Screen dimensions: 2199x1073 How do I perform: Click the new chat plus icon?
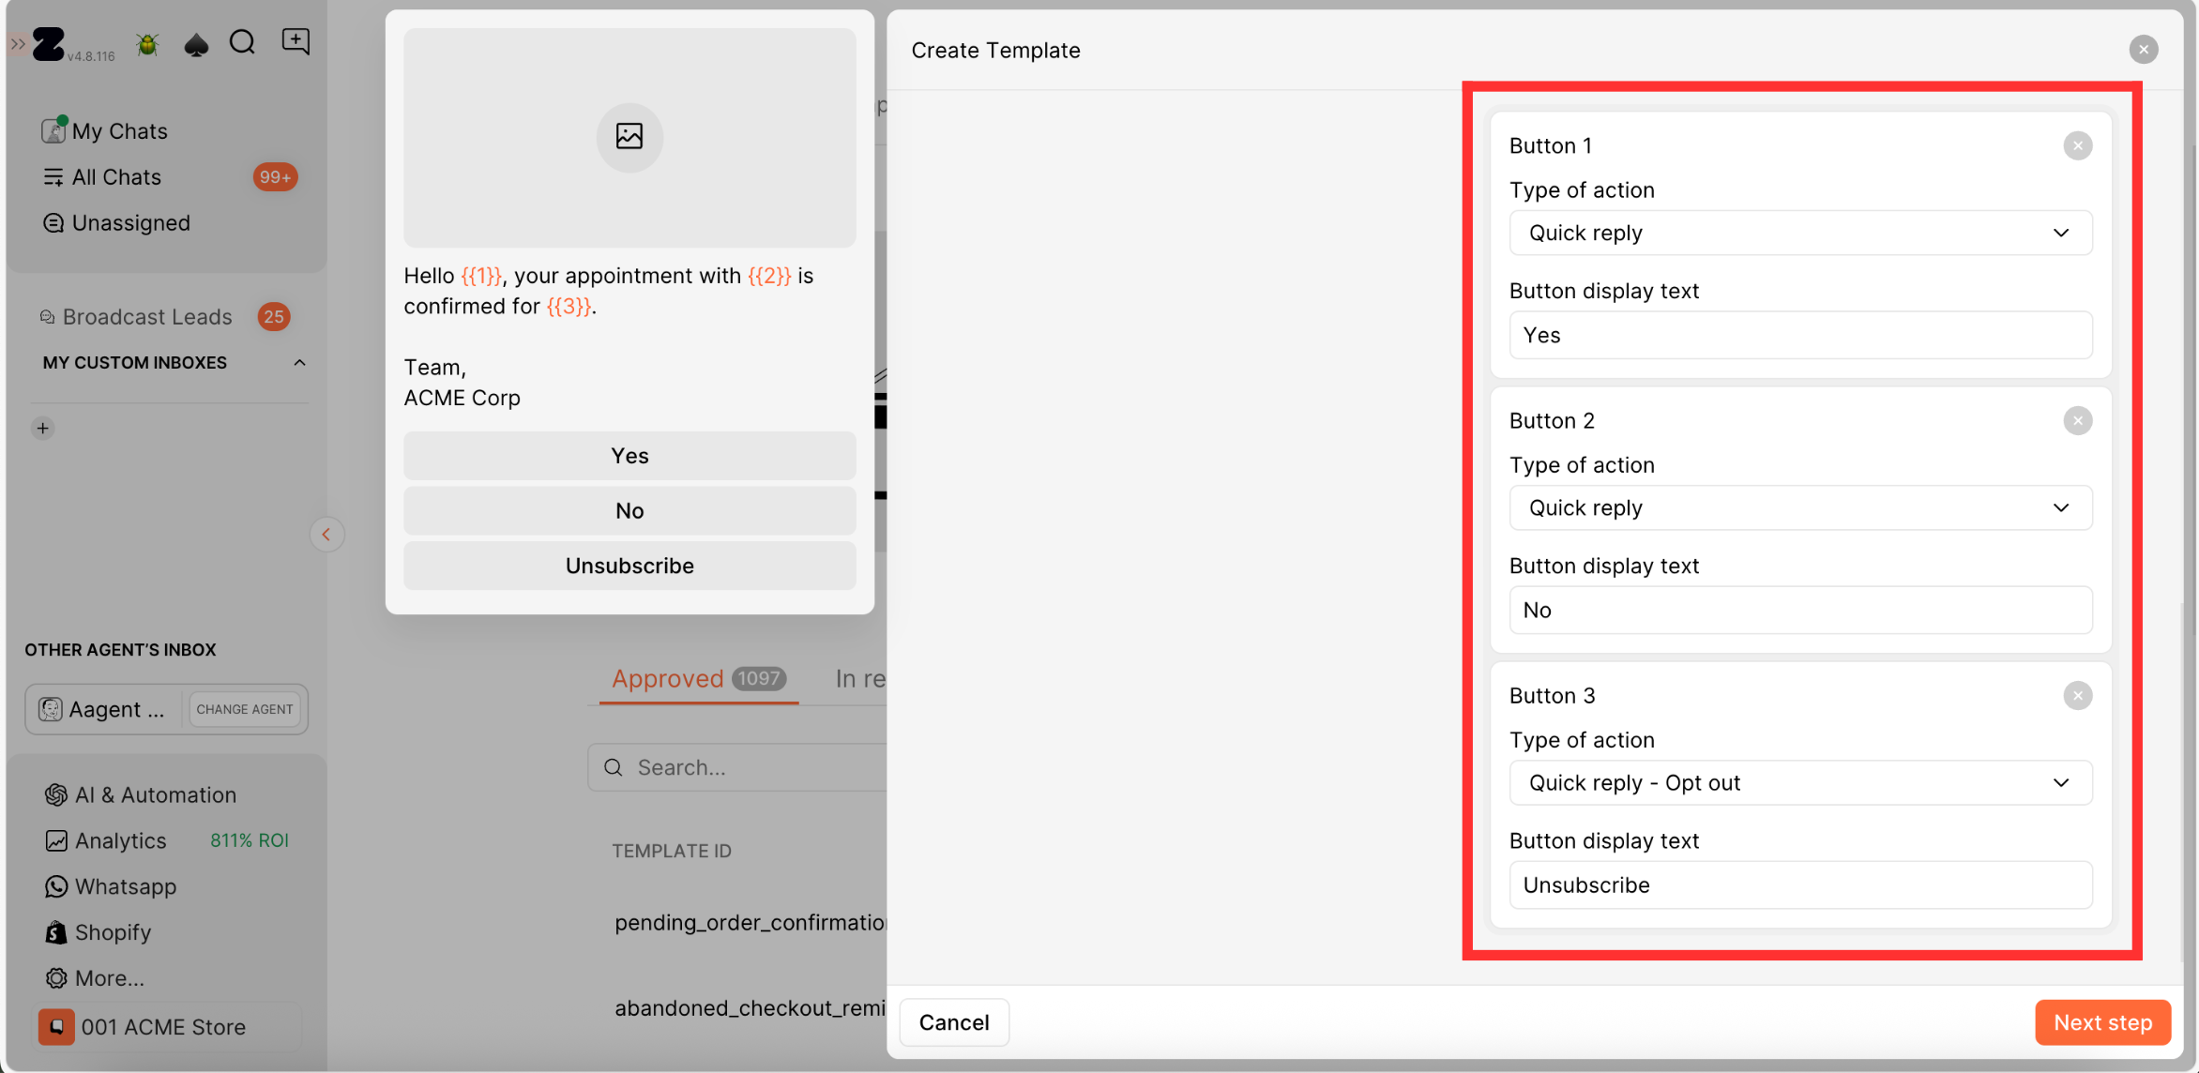[296, 41]
